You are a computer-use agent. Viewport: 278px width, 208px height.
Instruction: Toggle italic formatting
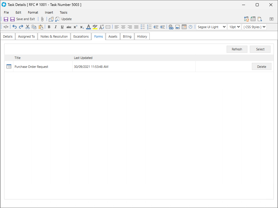56,27
